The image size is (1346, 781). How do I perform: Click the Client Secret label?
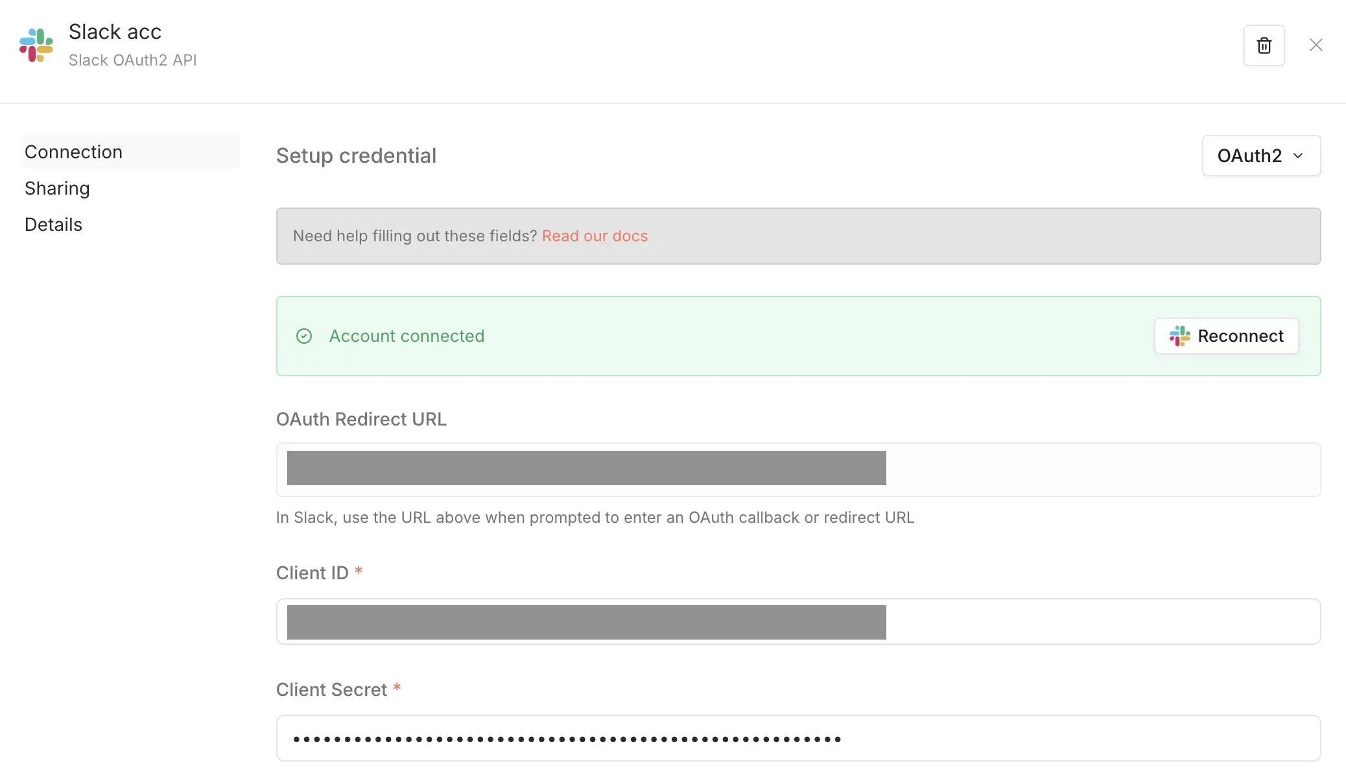click(331, 690)
